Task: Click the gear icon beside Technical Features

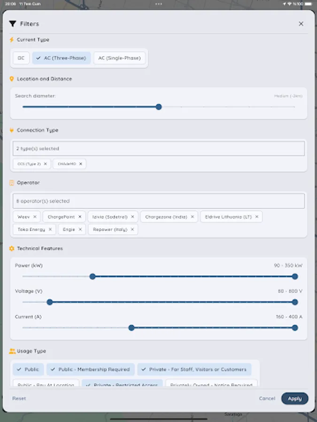Action: tap(12, 248)
